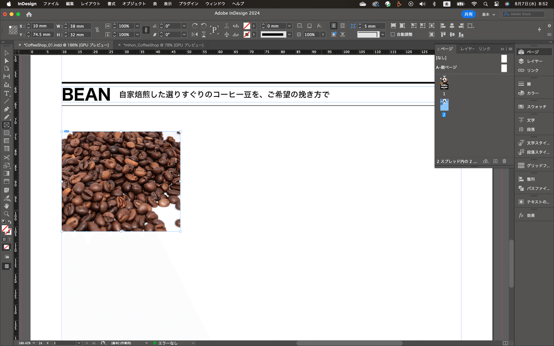Click the Rotate 90° clockwise icon

click(x=195, y=26)
